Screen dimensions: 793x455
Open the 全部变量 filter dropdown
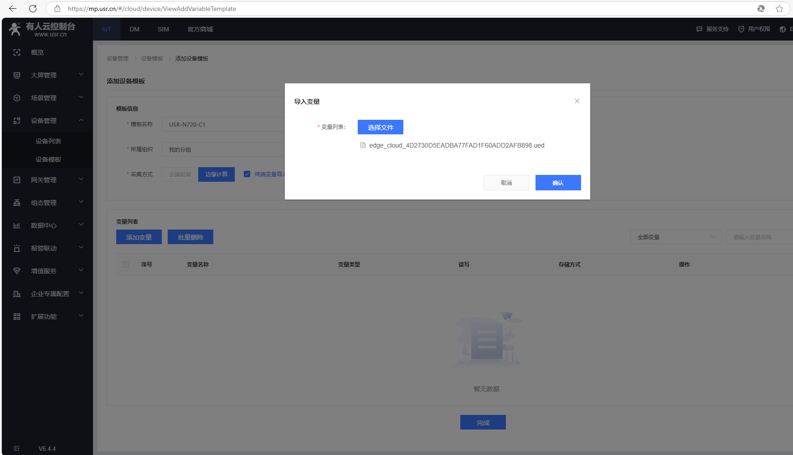[x=676, y=237]
